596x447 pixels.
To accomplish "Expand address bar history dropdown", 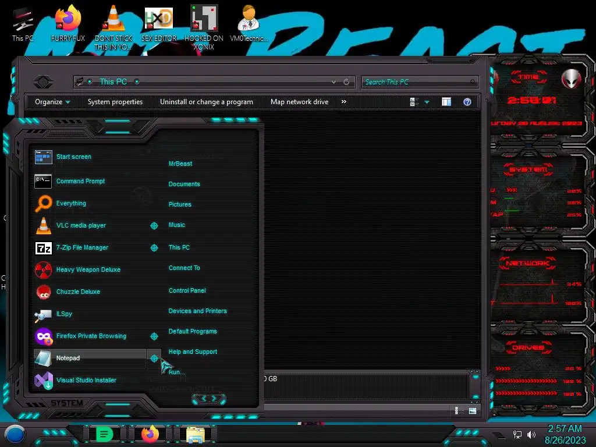I will pos(334,81).
